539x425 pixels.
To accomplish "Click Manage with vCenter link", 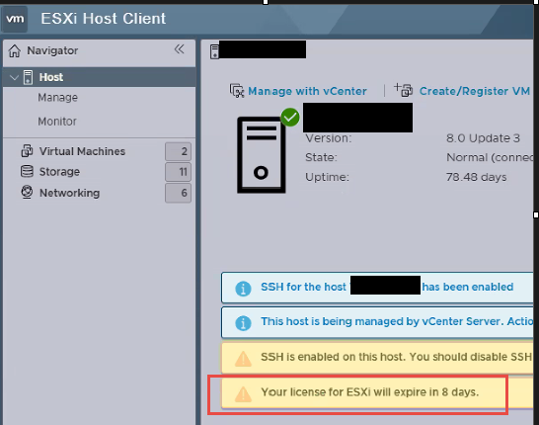I will pyautogui.click(x=307, y=91).
